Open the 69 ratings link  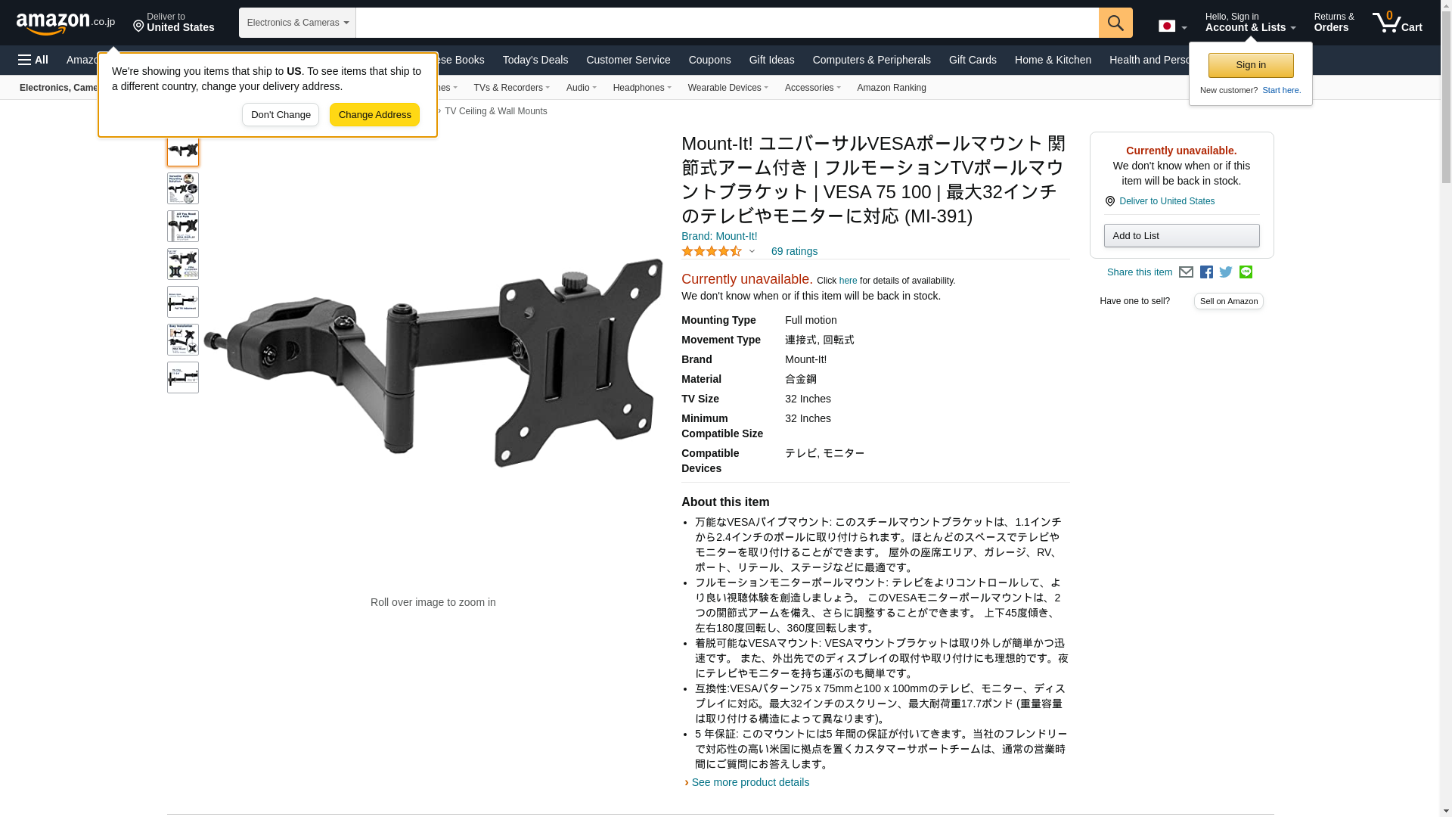click(x=794, y=251)
